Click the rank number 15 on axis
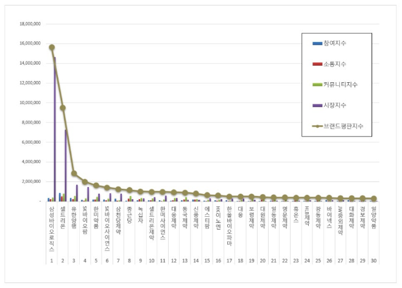 pyautogui.click(x=207, y=261)
